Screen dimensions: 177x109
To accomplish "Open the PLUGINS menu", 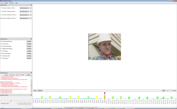I will [x=6, y=3].
